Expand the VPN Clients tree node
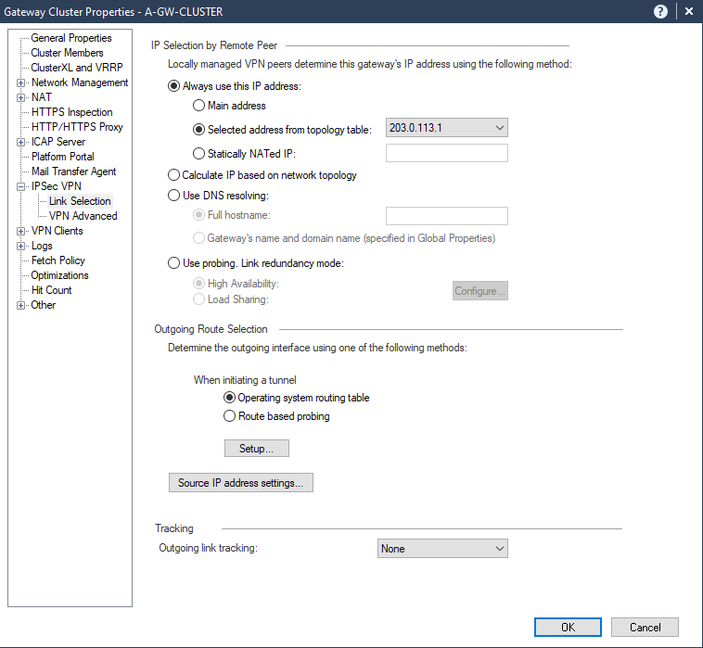 click(x=21, y=231)
